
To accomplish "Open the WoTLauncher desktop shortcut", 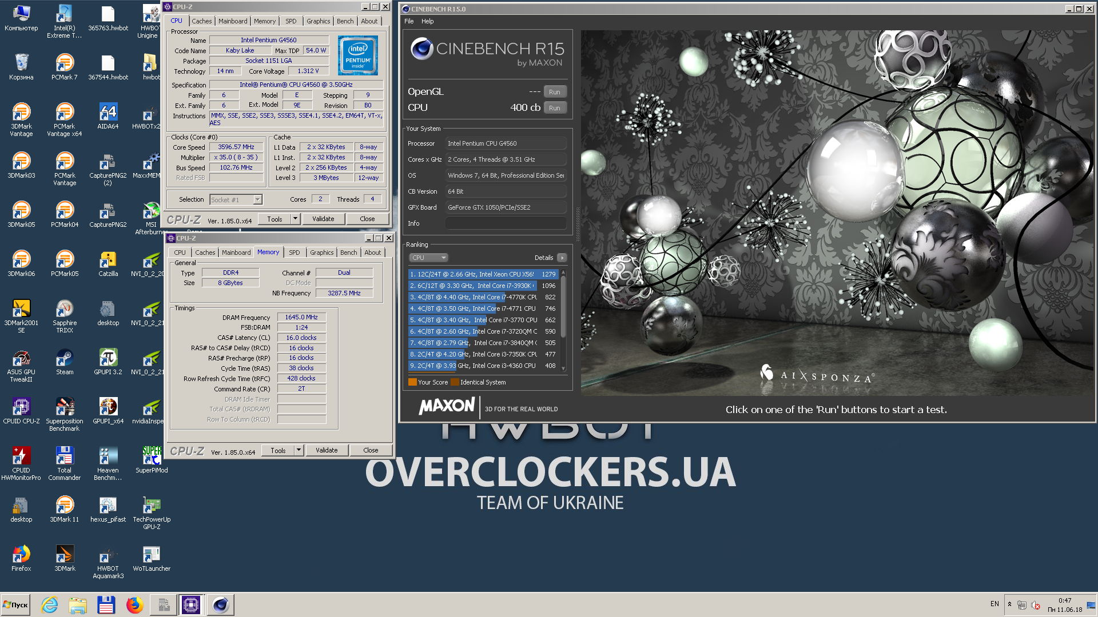I will [x=152, y=559].
